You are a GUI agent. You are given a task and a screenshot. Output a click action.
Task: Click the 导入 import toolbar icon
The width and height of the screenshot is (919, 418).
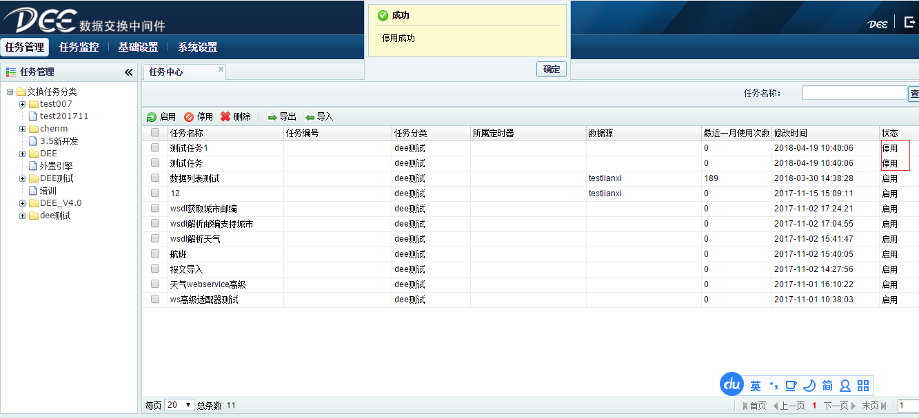pyautogui.click(x=310, y=117)
